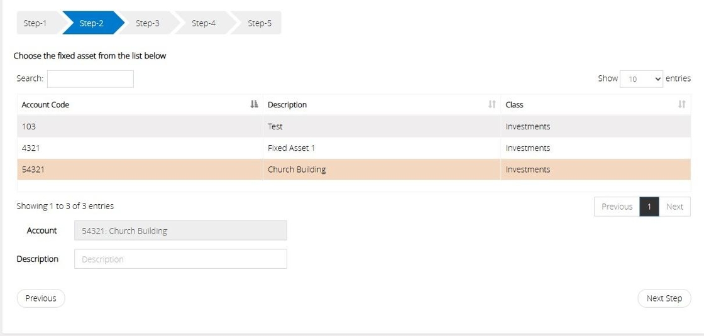Click the Class column sort arrows
The height and width of the screenshot is (336, 704).
pos(682,105)
